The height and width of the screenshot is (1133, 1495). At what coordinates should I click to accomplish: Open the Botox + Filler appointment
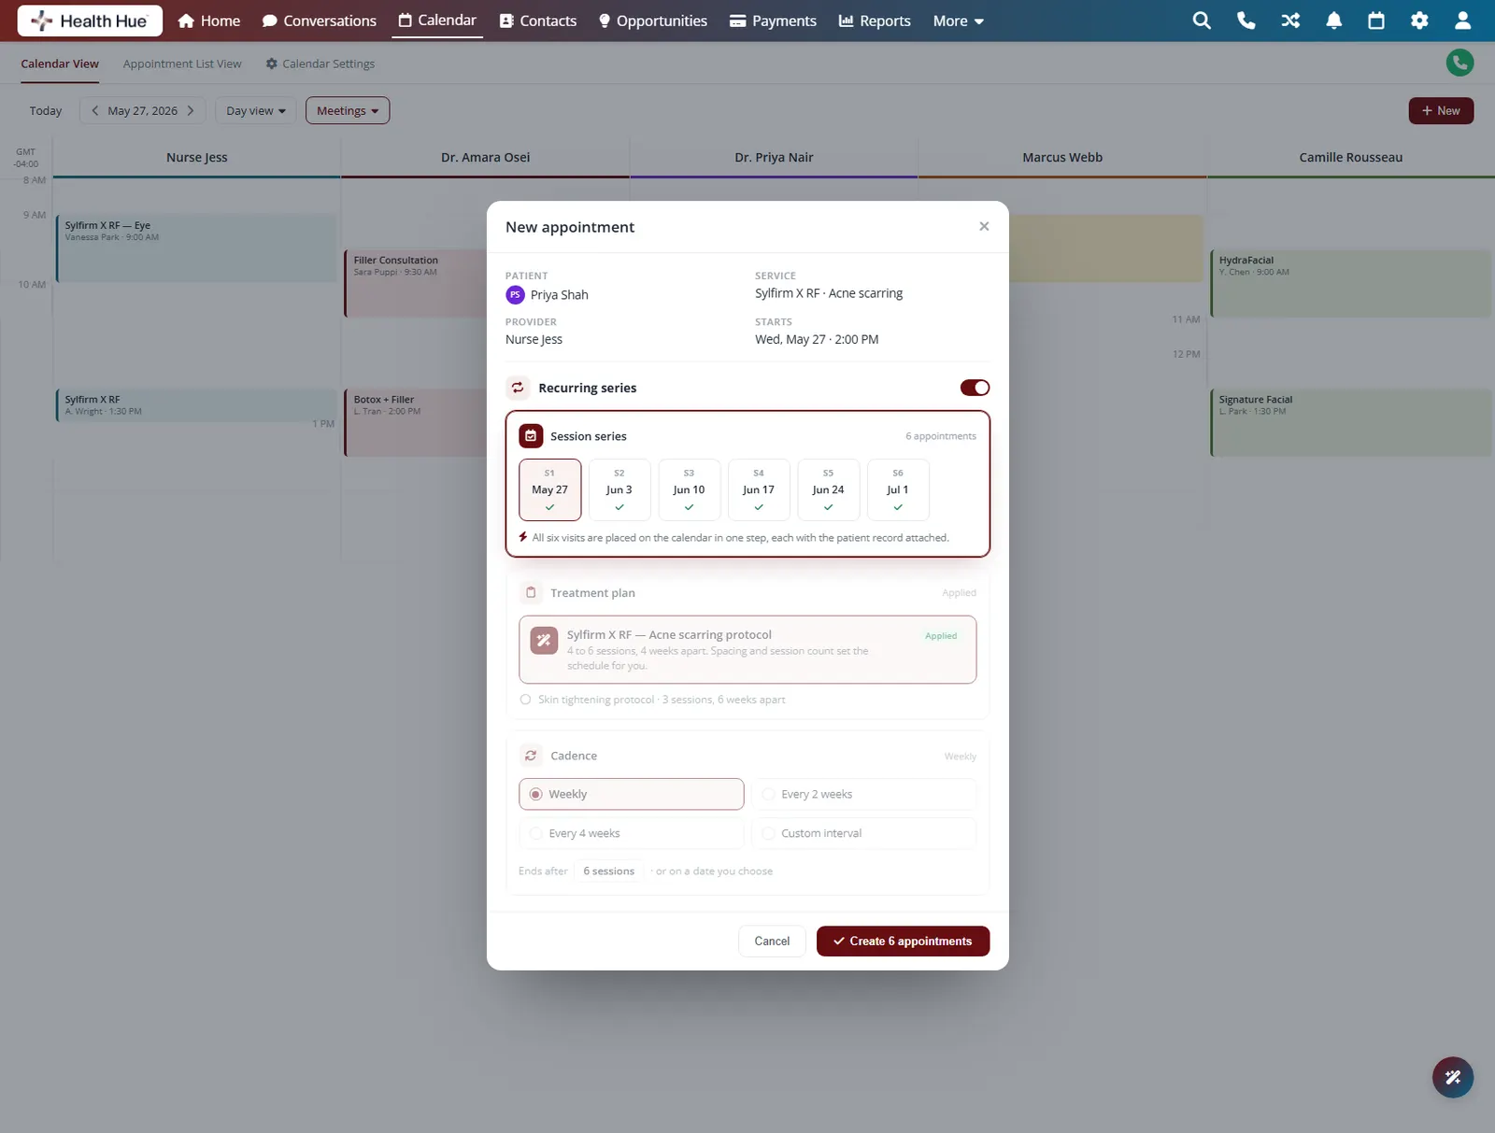click(416, 422)
